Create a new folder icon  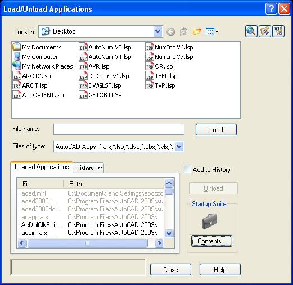197,31
